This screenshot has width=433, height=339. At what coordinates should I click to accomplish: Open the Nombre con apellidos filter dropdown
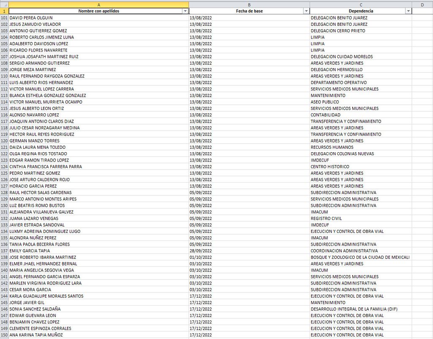pyautogui.click(x=185, y=11)
